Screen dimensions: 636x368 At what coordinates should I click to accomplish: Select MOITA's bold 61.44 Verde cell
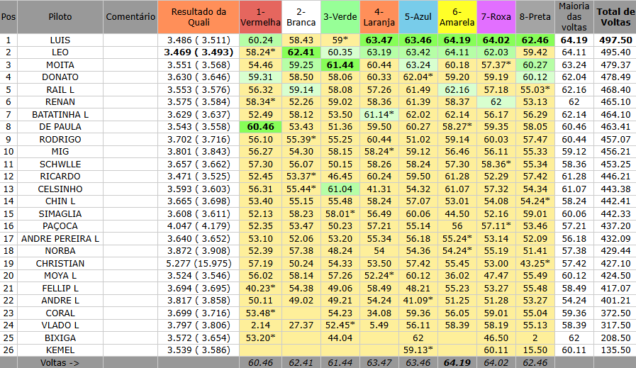click(340, 65)
